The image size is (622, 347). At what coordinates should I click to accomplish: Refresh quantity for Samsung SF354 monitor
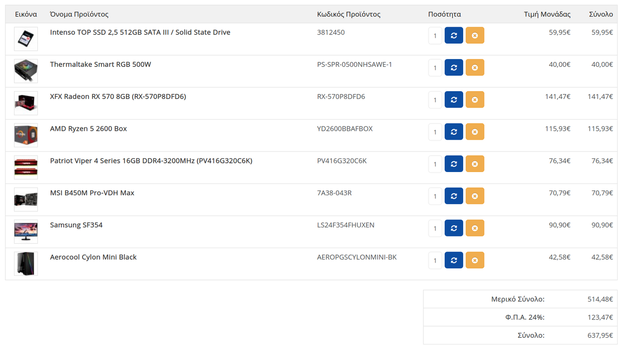point(454,228)
